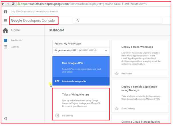This screenshot has width=173, height=126.
Task: Click the browser back arrow
Action: pos(3,4)
